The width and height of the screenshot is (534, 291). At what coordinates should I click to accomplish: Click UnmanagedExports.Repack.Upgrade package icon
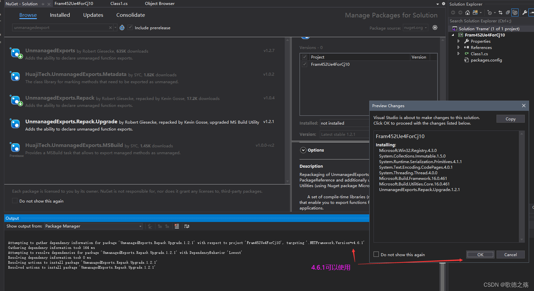pos(15,124)
